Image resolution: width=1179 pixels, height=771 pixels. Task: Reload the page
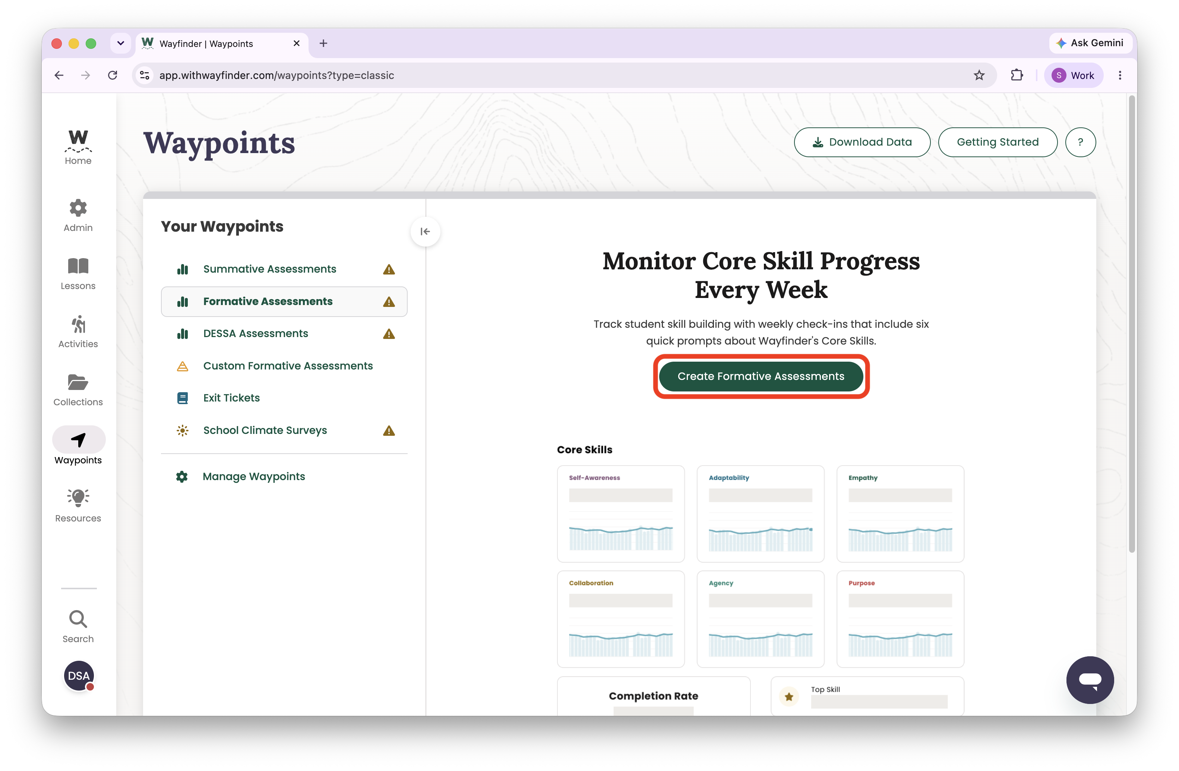coord(113,75)
